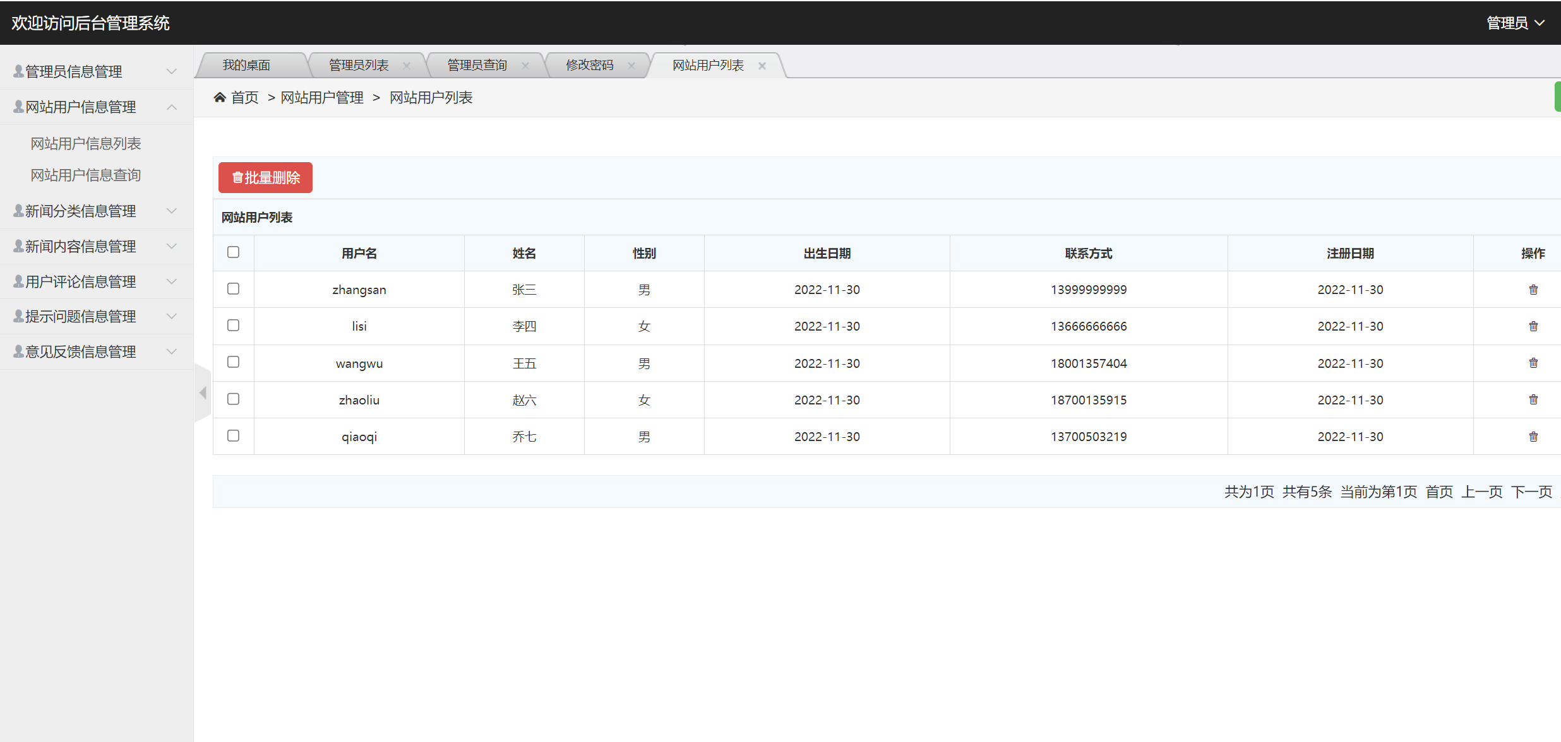Click 网站用户管理 in the breadcrumb
Viewport: 1561px width, 742px height.
(x=321, y=97)
